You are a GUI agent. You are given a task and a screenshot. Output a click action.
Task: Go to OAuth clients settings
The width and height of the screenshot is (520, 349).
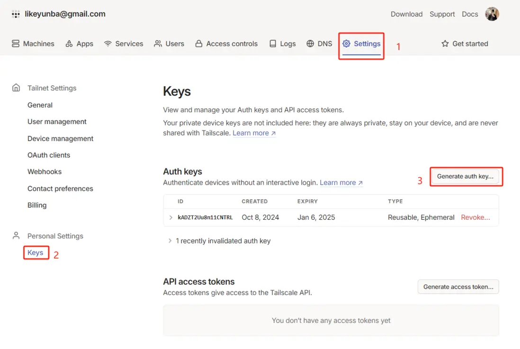coord(49,155)
